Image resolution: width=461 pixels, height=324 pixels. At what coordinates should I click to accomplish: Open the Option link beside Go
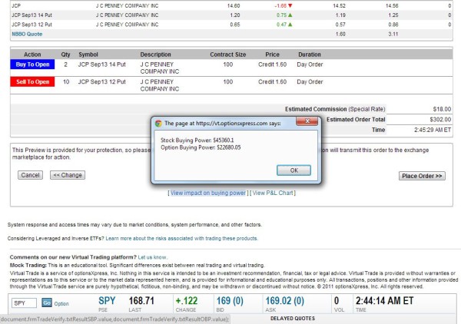click(61, 304)
